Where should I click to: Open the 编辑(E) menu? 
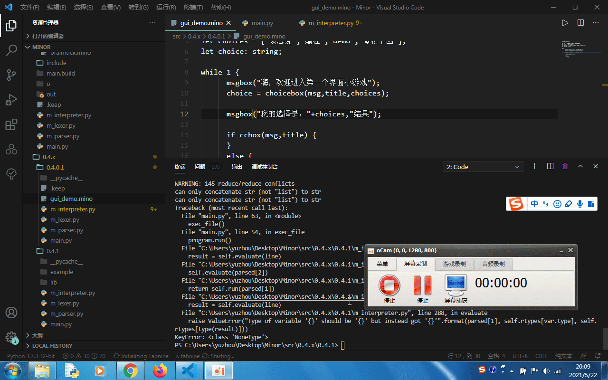click(57, 8)
